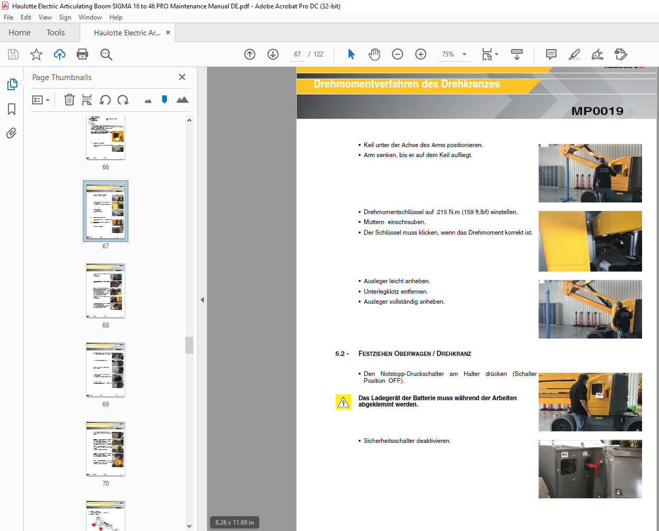
Task: Select page 66 thumbnail
Action: pos(106,137)
